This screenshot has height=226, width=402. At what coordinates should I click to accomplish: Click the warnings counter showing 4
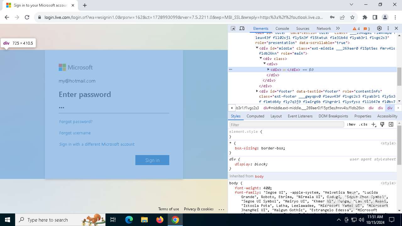[x=356, y=29]
